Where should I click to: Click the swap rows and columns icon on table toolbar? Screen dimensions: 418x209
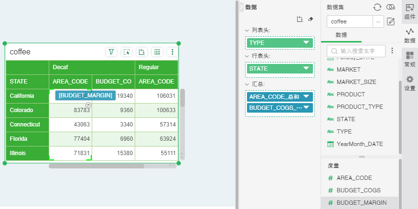(x=141, y=52)
